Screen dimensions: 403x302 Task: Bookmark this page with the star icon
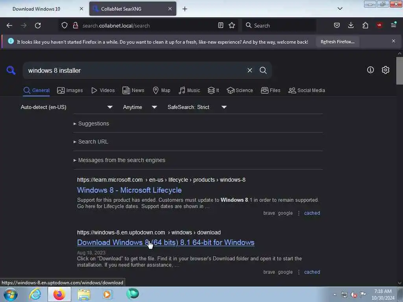click(232, 25)
